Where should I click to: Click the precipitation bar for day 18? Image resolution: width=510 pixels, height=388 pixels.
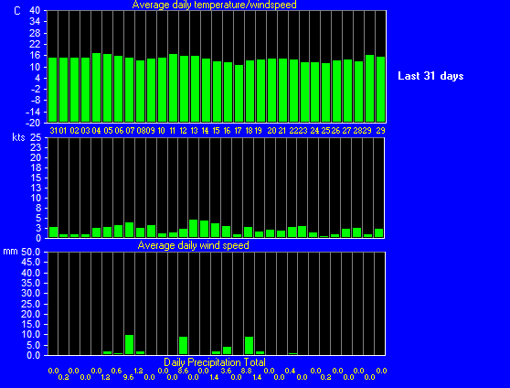pyautogui.click(x=249, y=346)
